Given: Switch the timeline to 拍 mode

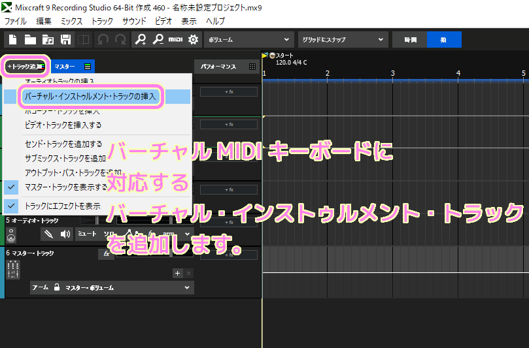Looking at the screenshot, I should [444, 40].
